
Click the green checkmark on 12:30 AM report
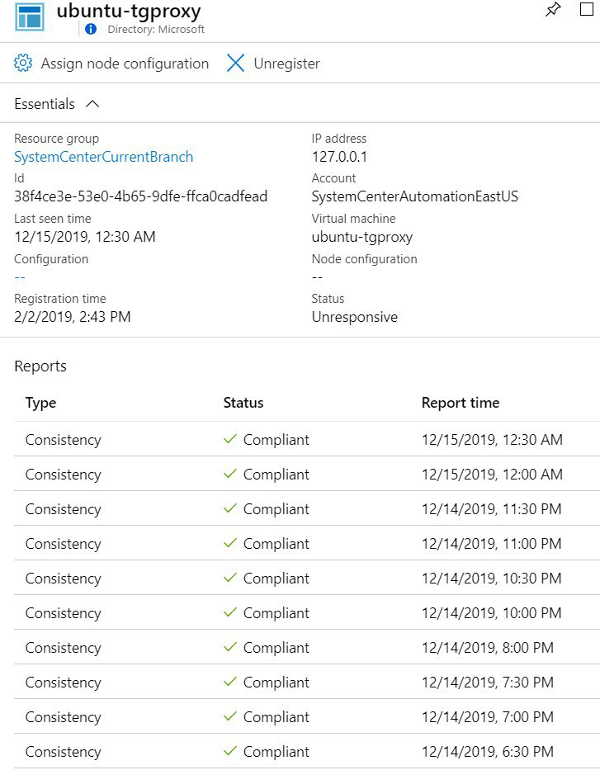pyautogui.click(x=230, y=439)
